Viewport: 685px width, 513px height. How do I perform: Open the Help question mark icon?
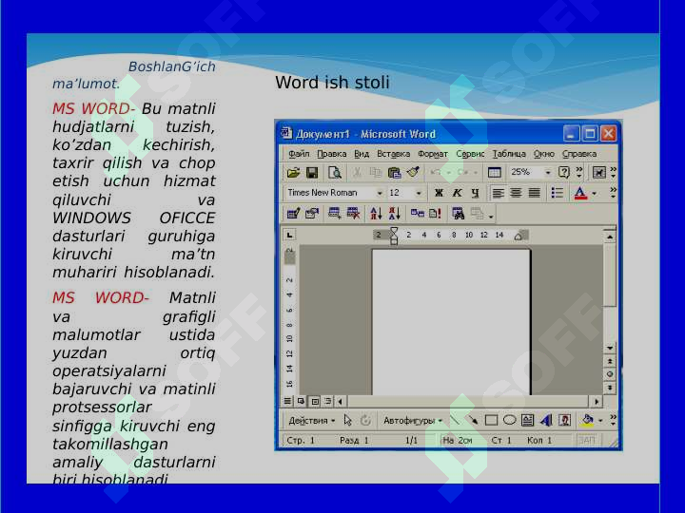point(564,172)
